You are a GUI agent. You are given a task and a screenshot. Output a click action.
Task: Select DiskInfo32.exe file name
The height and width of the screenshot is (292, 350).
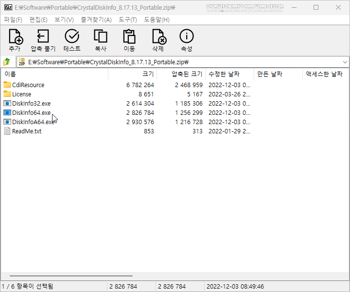[32, 104]
